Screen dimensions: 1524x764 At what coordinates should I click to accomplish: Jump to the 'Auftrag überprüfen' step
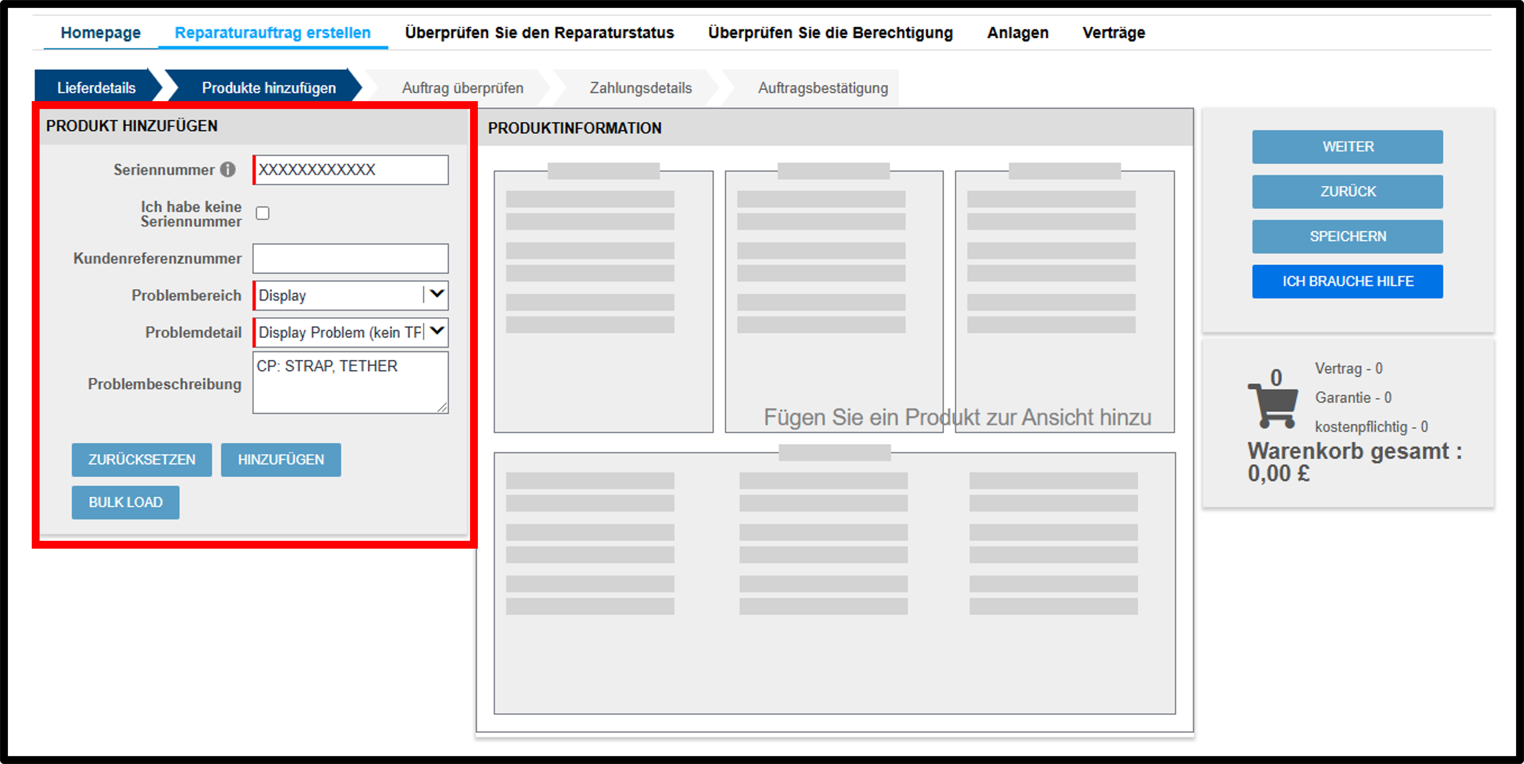[x=463, y=87]
